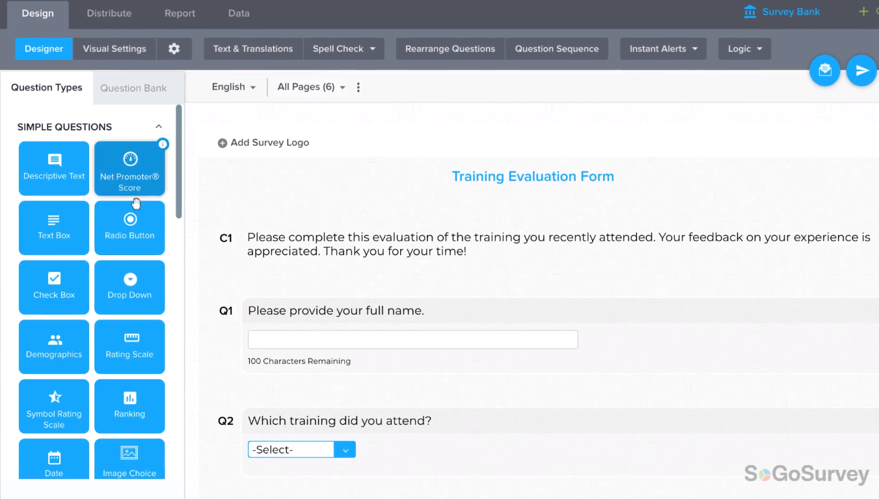The width and height of the screenshot is (879, 499).
Task: Click the Add Survey Logo link
Action: coord(264,142)
